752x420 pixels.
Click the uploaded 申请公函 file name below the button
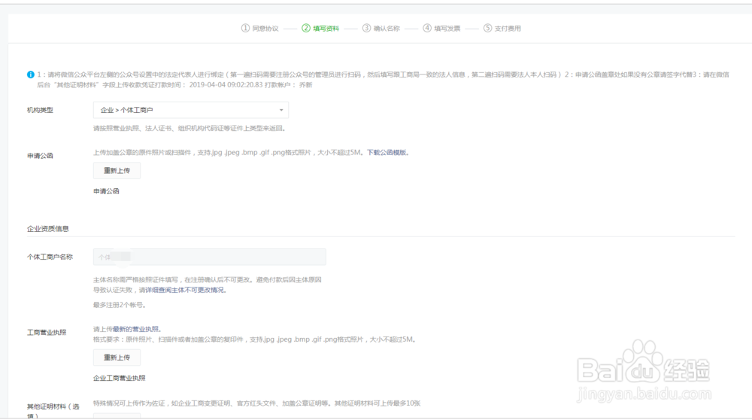[106, 191]
